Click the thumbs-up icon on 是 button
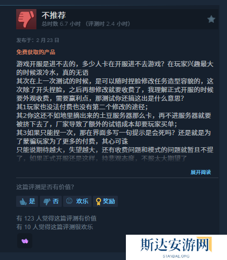227x260 pixels. (23, 201)
